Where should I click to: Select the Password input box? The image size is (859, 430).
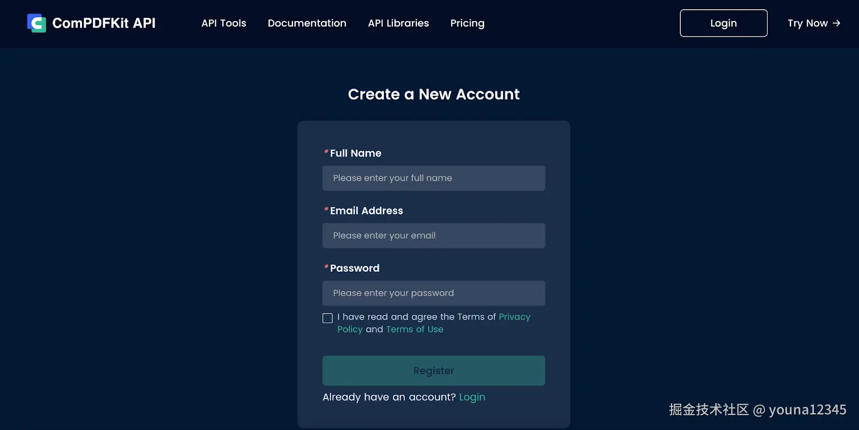(x=433, y=293)
